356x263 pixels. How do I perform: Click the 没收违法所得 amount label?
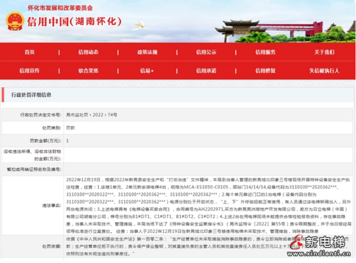click(x=32, y=155)
